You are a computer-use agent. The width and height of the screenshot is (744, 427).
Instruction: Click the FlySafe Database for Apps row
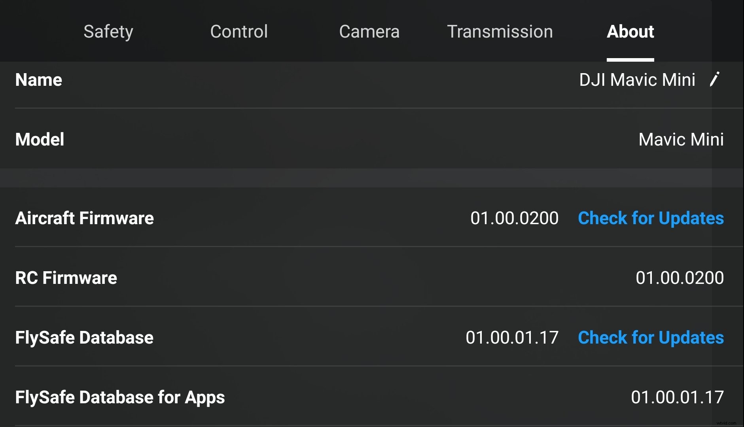coord(120,397)
